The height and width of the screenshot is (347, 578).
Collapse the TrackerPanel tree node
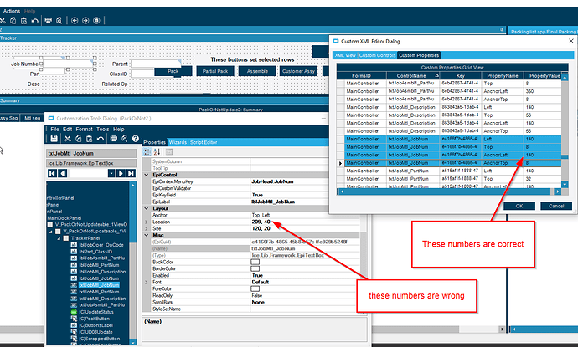(x=59, y=238)
